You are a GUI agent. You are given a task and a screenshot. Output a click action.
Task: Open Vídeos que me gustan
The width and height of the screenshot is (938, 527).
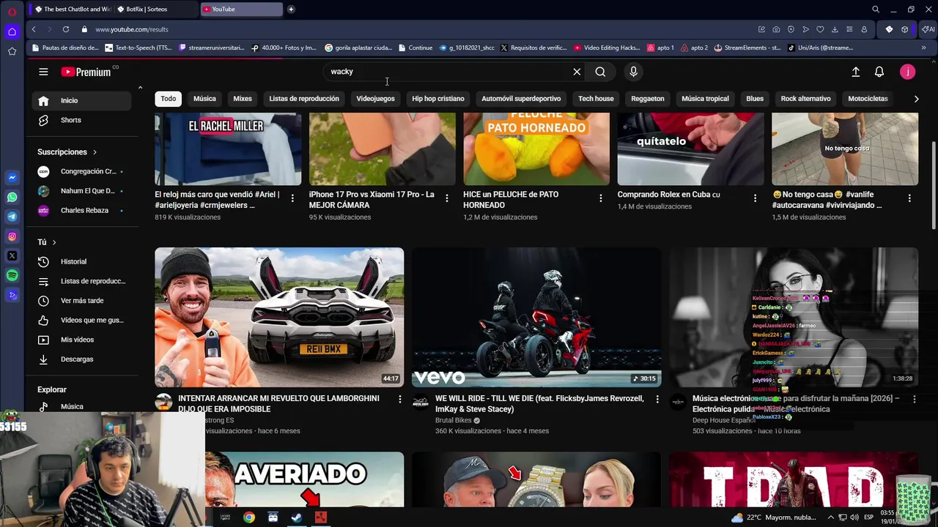[x=80, y=321]
